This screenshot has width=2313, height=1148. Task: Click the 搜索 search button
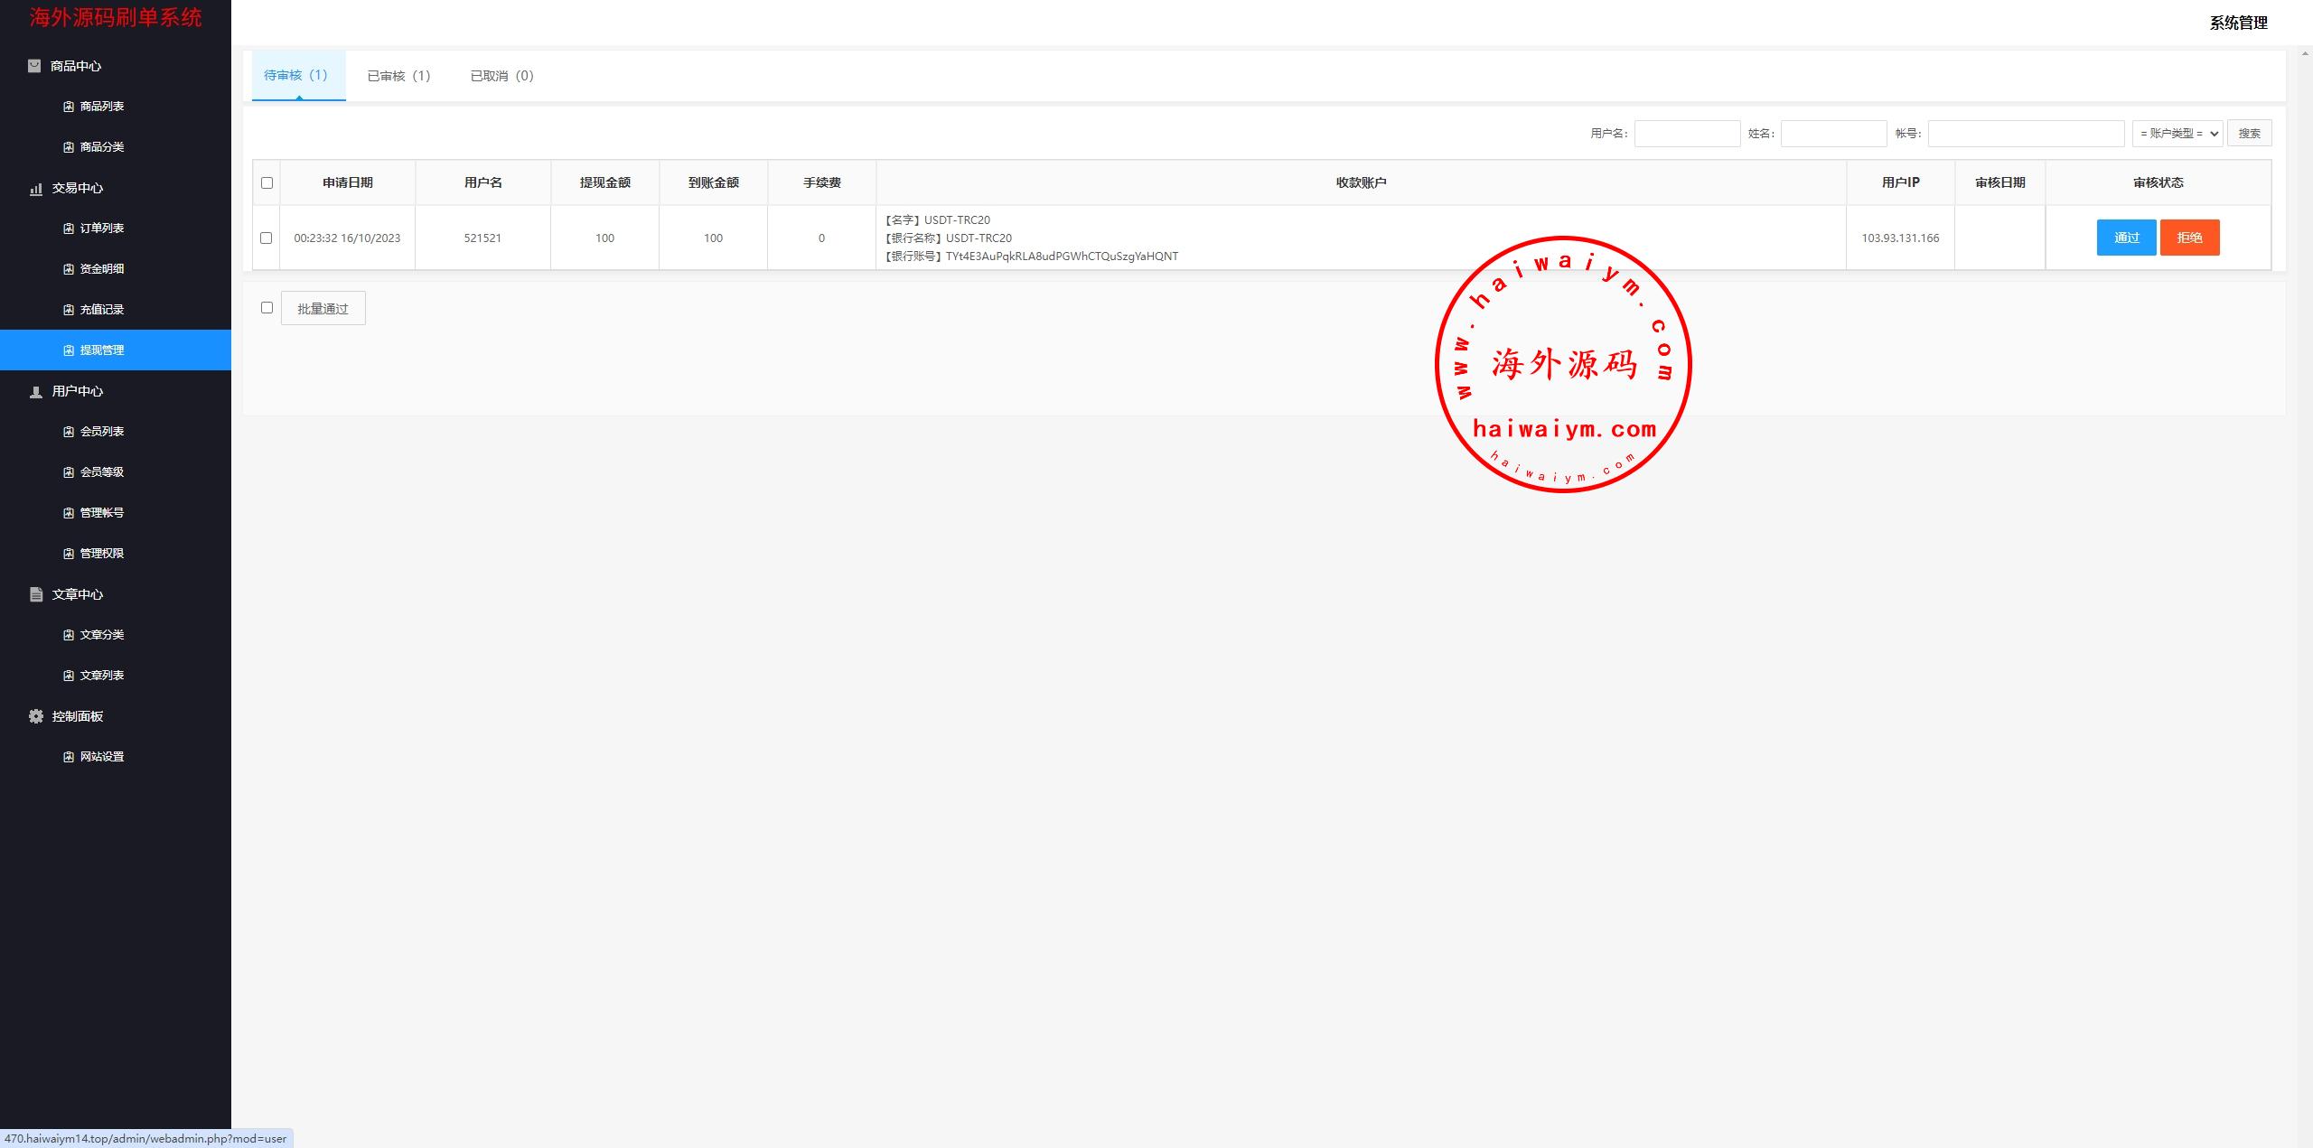(2249, 134)
